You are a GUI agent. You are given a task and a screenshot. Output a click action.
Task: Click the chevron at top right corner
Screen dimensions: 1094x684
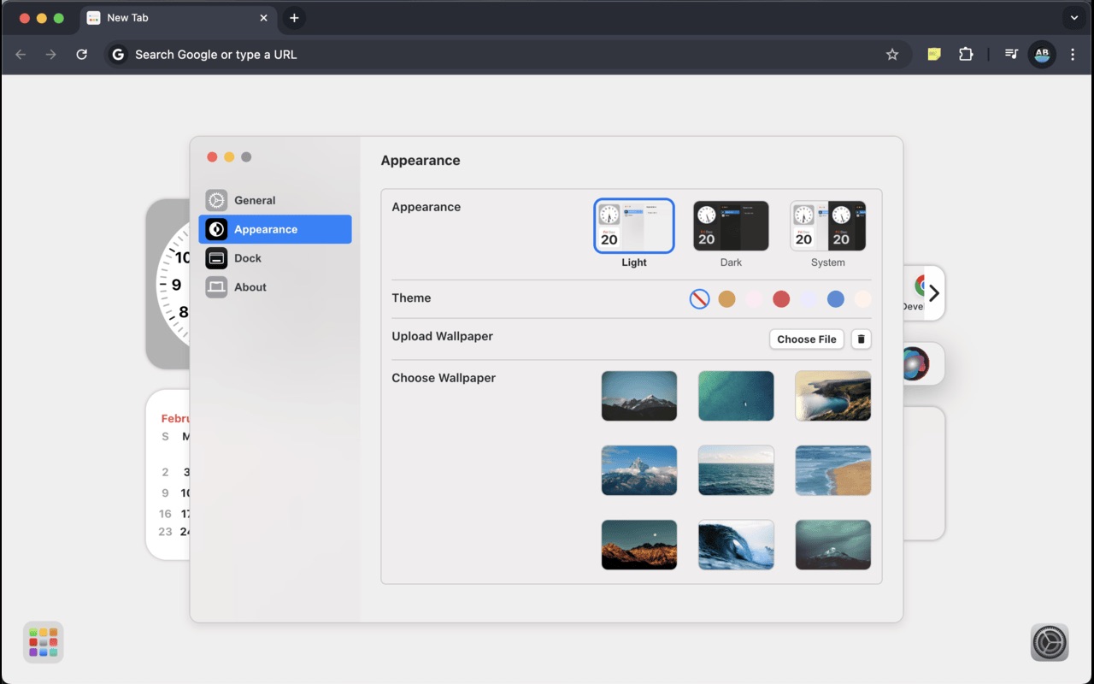pyautogui.click(x=1073, y=18)
